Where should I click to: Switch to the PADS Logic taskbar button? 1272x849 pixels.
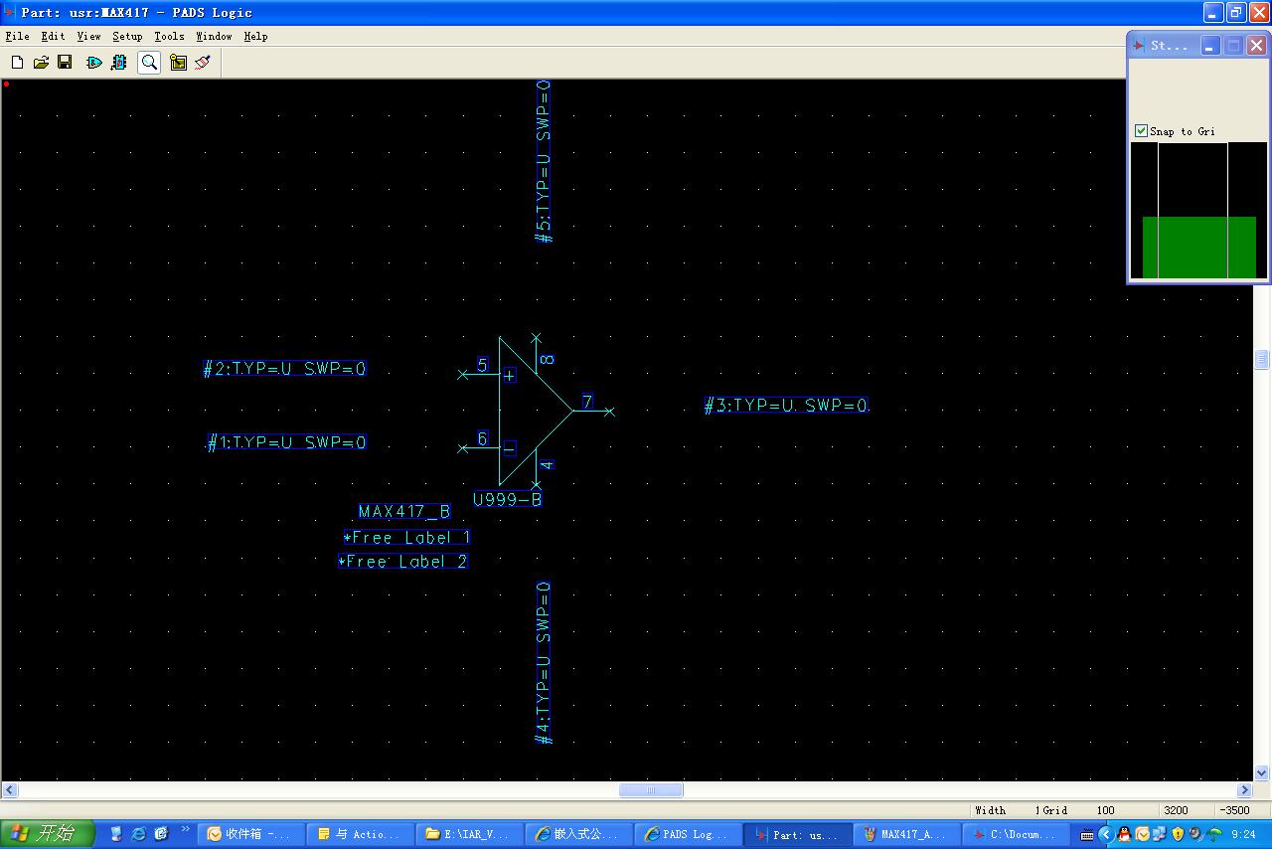[691, 834]
